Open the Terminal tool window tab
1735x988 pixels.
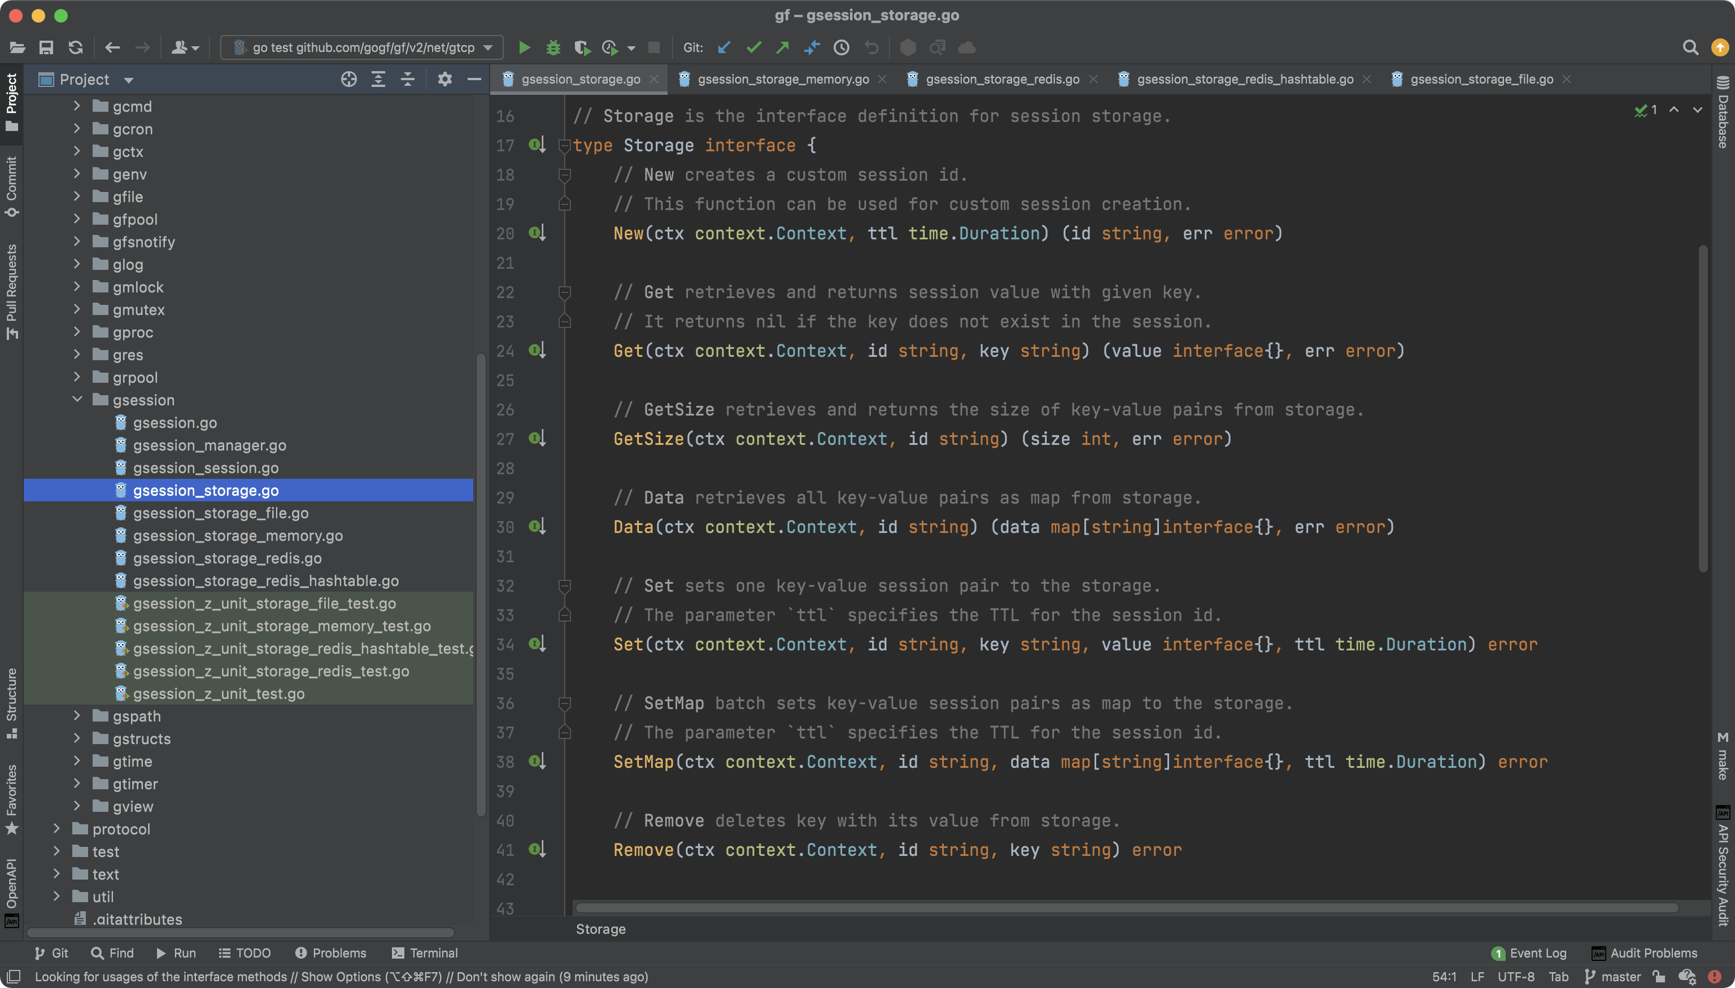425,953
